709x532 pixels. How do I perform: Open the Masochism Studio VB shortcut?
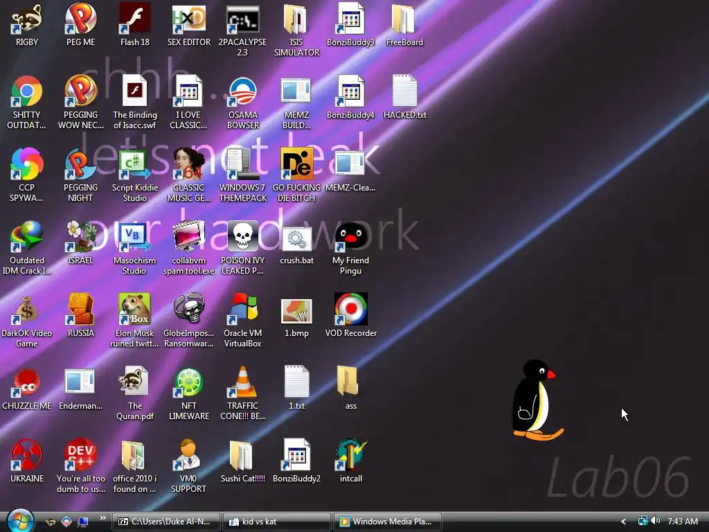click(135, 237)
